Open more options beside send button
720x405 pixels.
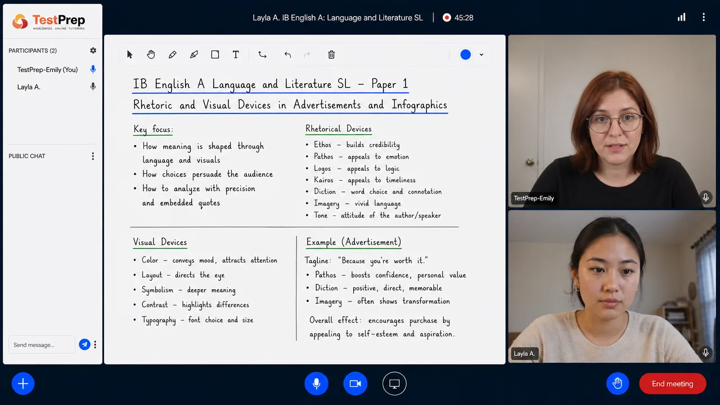(x=95, y=345)
